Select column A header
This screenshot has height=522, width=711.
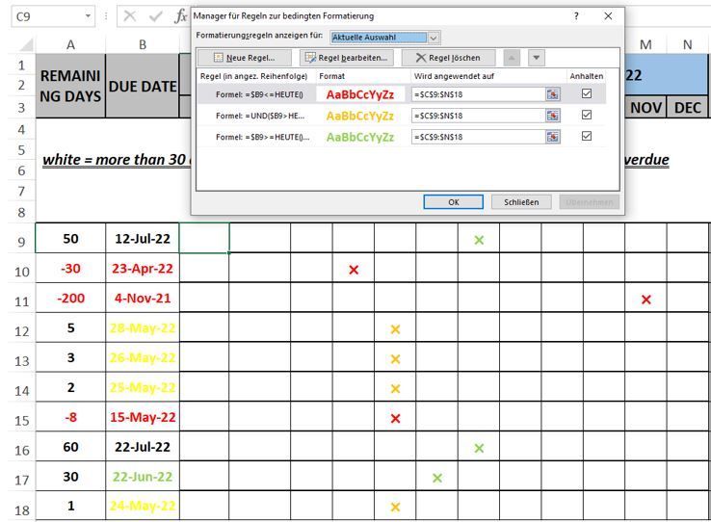70,45
